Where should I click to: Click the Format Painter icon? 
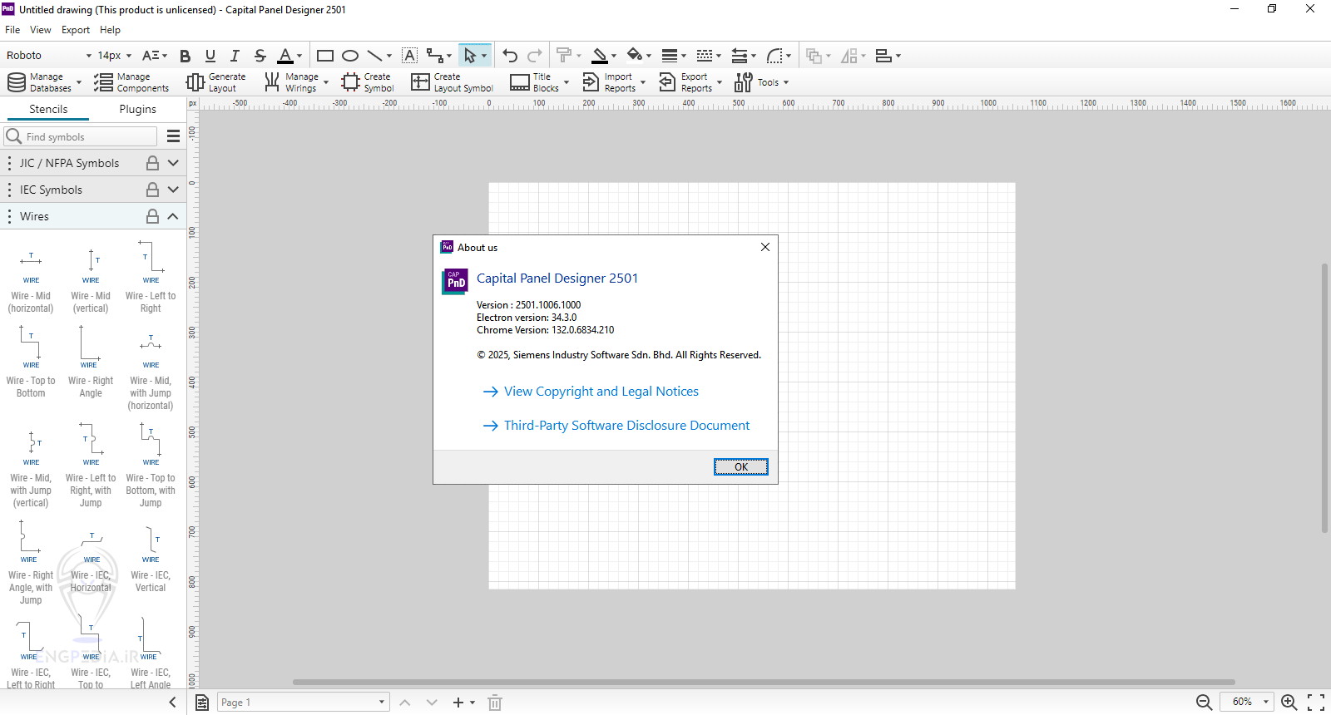click(x=564, y=56)
